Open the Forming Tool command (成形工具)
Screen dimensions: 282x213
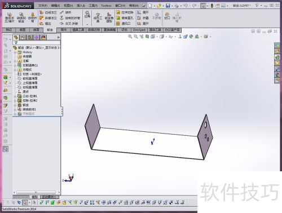98,17
